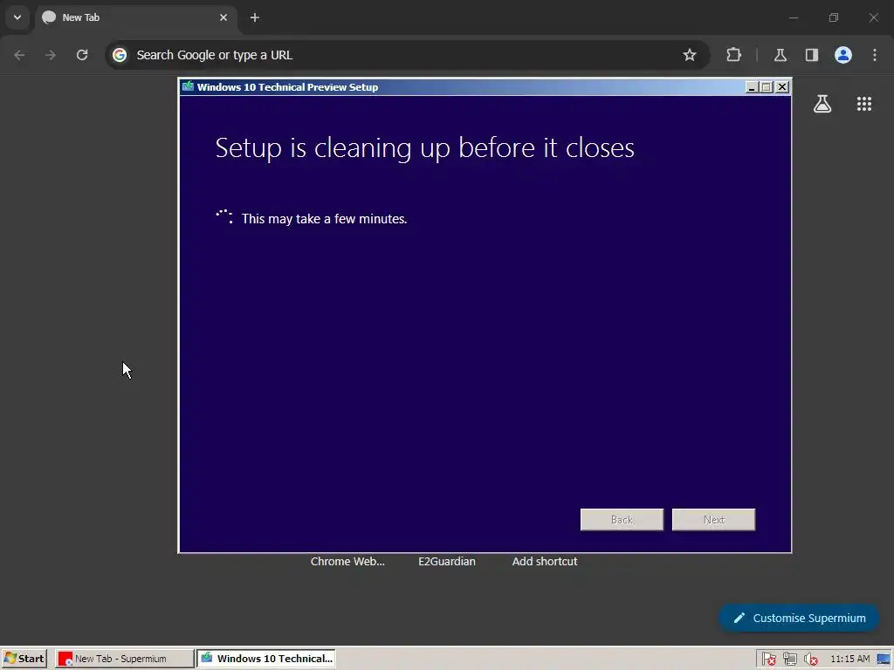
Task: Reload the current browser page
Action: click(x=82, y=55)
